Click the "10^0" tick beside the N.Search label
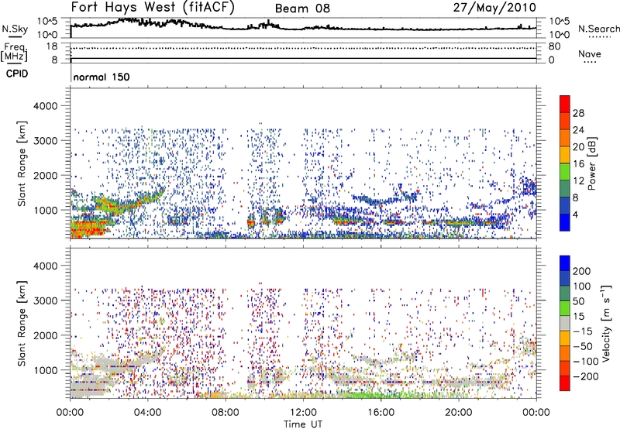The height and width of the screenshot is (429, 620). (560, 35)
